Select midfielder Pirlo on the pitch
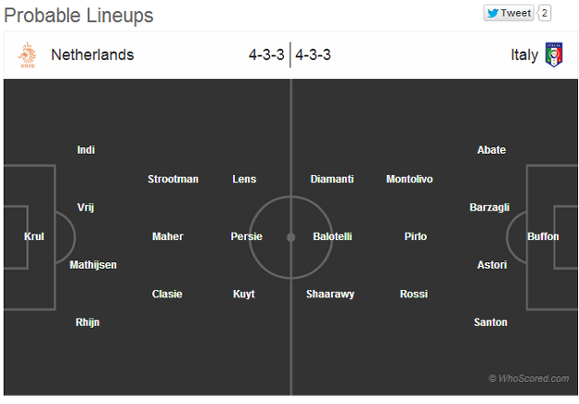Viewport: 579px width, 404px height. [416, 237]
